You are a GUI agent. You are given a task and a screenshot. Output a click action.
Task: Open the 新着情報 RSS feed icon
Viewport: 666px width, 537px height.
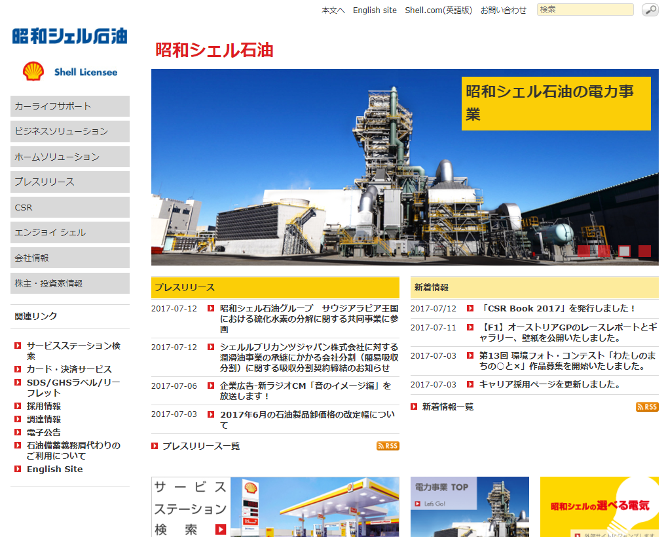click(x=647, y=407)
